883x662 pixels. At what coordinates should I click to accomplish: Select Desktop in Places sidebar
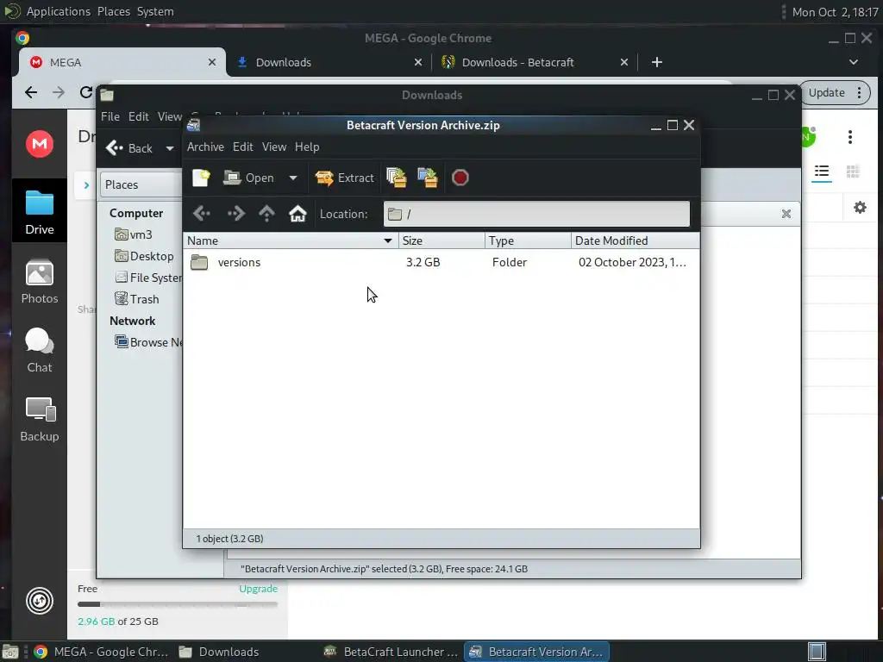pos(144,256)
